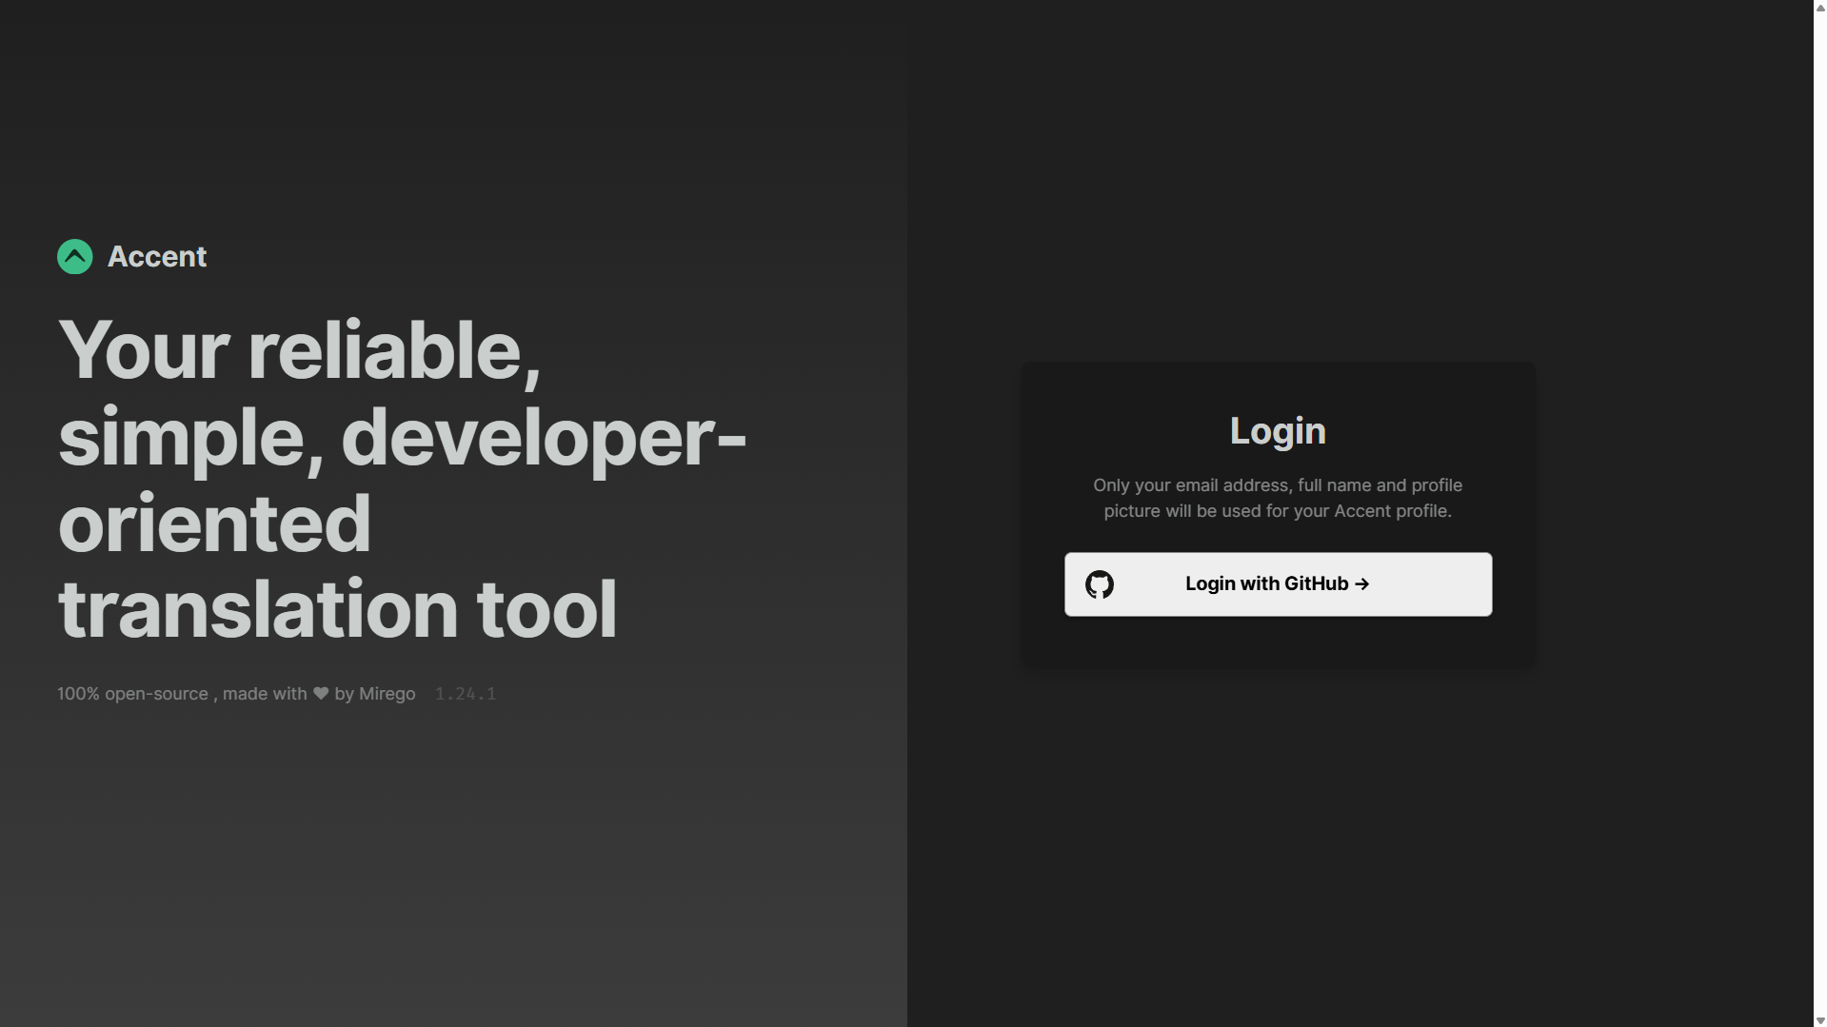This screenshot has width=1827, height=1027.
Task: Click the GitHub octocat icon
Action: (x=1100, y=584)
